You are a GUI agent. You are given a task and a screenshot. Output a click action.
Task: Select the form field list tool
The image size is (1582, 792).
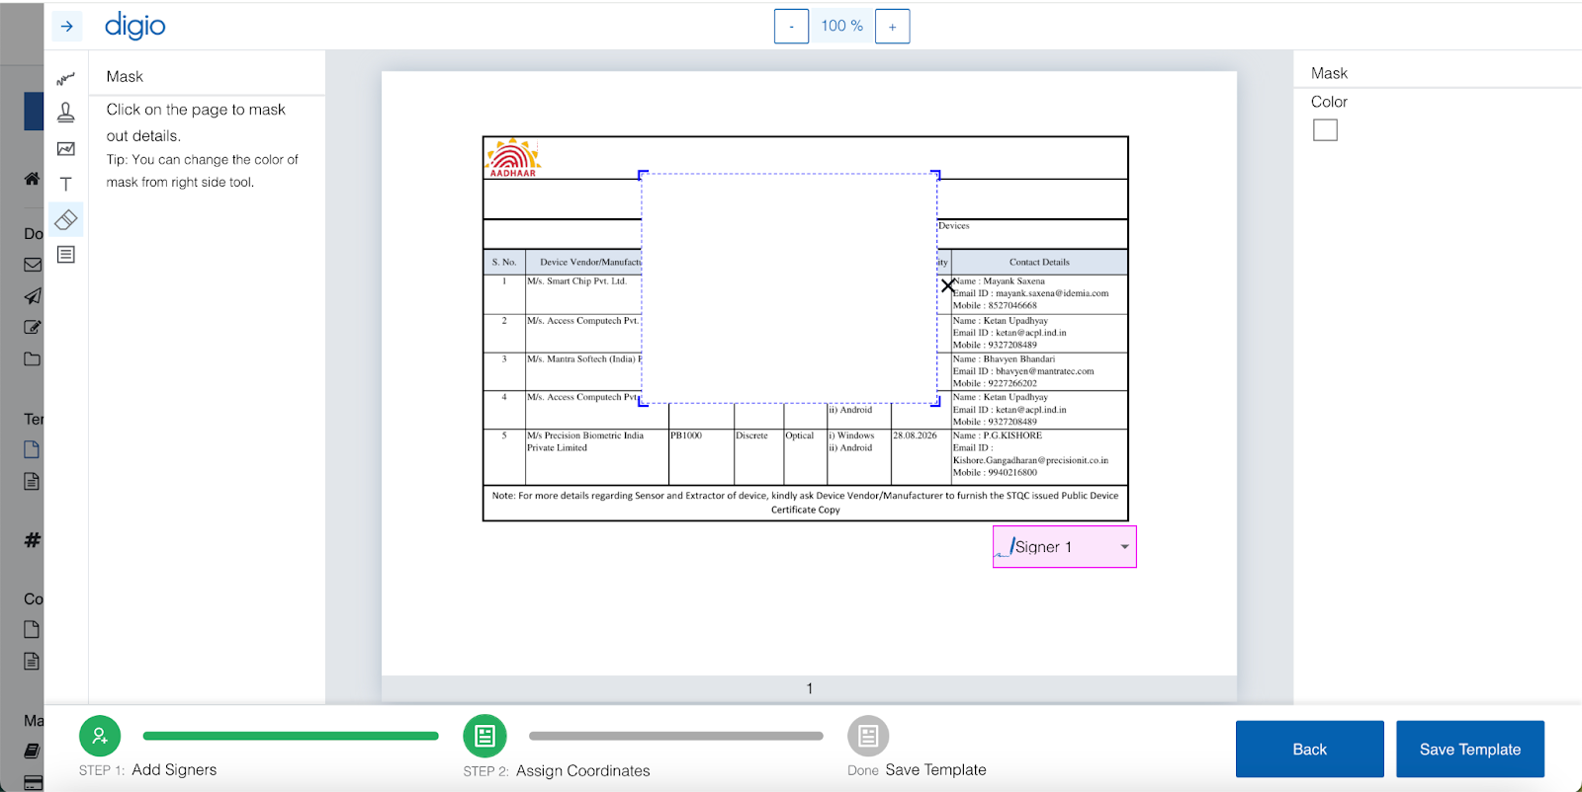[x=66, y=255]
